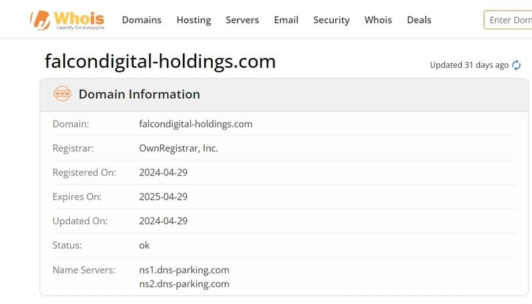The image size is (532, 304).
Task: Select the Status value ok
Action: (x=144, y=245)
